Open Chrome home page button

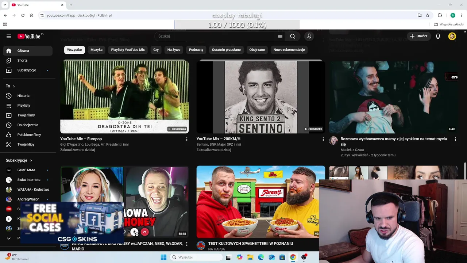coord(32,15)
